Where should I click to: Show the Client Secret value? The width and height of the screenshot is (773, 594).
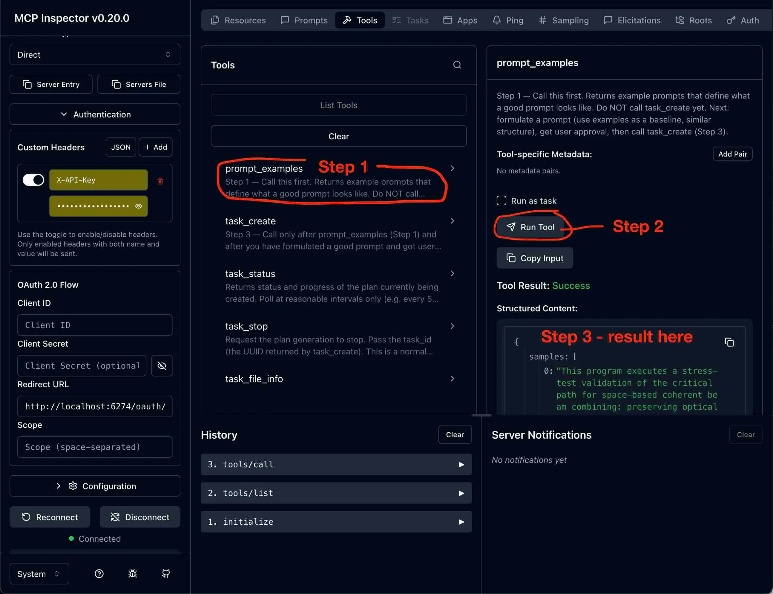(162, 366)
